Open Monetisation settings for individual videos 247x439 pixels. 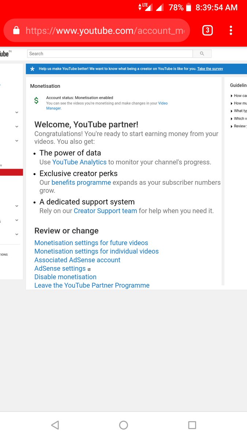coord(97,251)
